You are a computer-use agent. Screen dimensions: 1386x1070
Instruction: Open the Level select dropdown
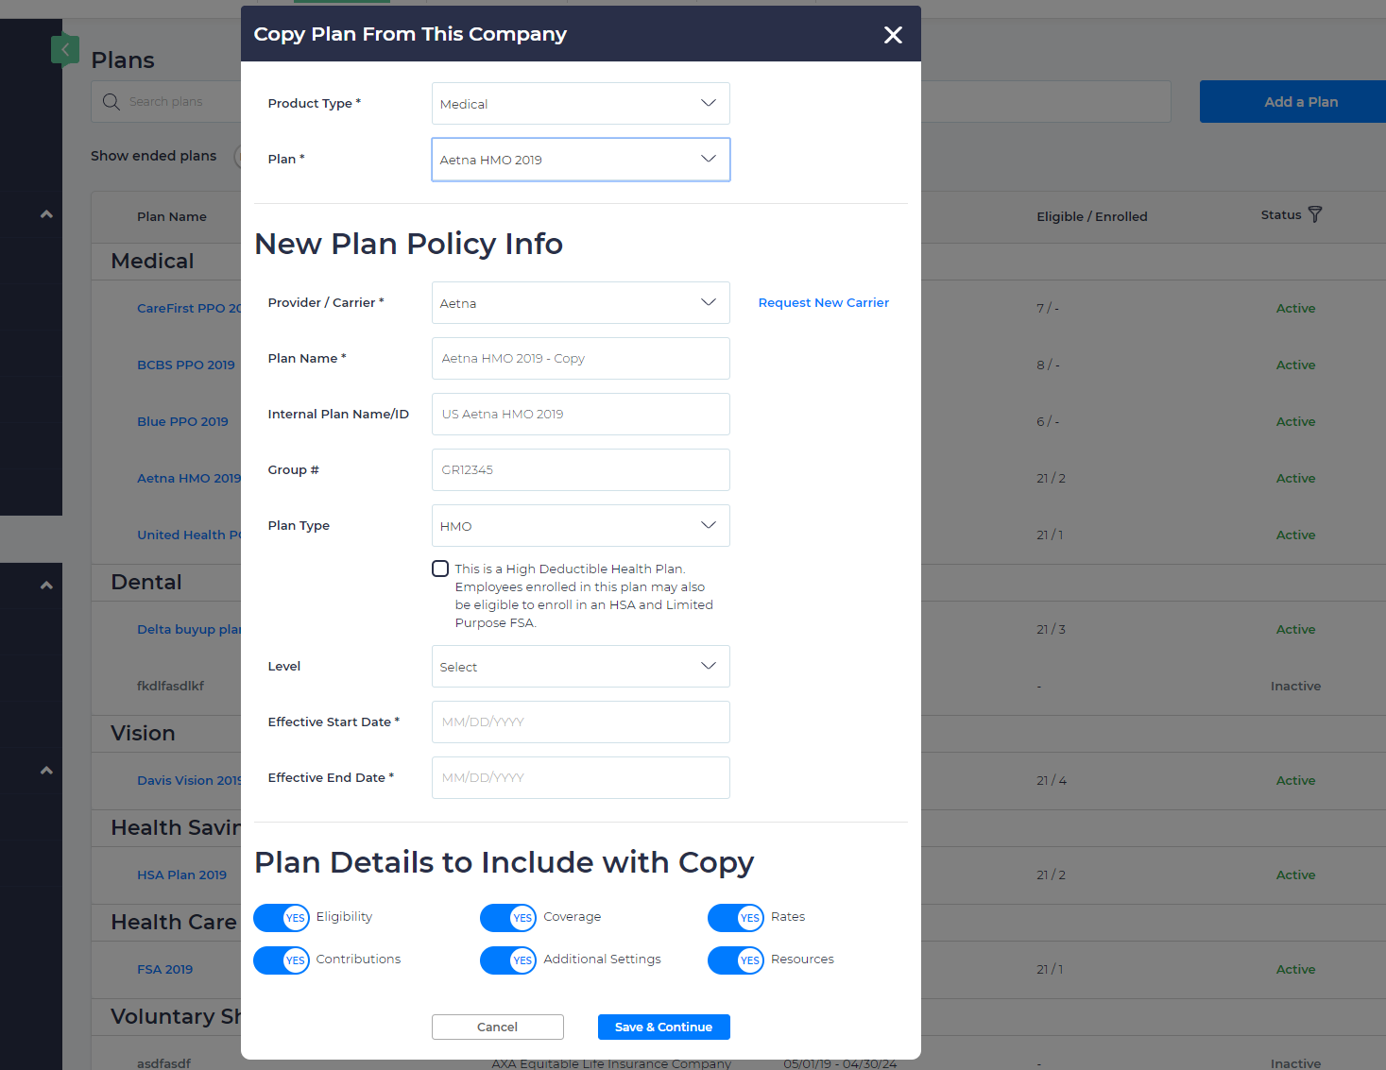point(580,666)
